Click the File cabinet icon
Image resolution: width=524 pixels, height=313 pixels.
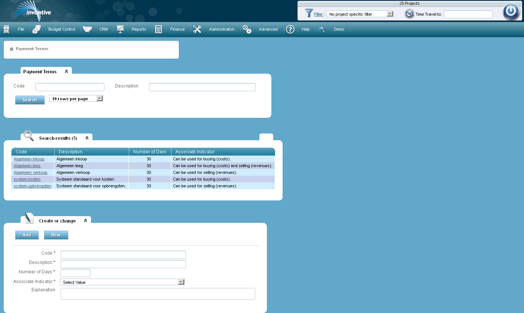6,29
